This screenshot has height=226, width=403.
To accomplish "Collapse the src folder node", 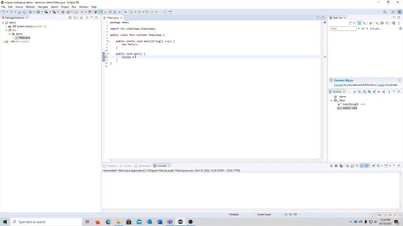I will pos(6,30).
